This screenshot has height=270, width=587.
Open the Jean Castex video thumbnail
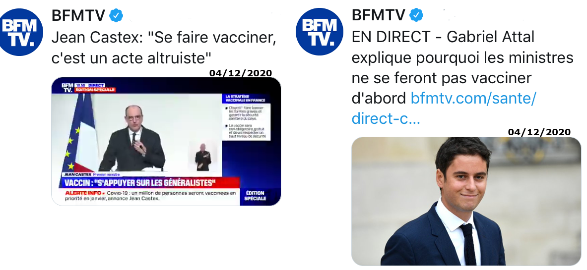166,141
